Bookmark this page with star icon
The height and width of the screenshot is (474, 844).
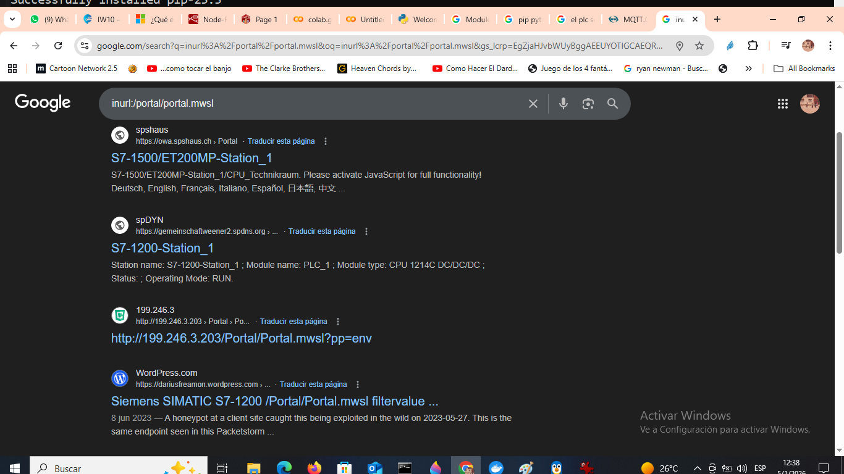699,46
